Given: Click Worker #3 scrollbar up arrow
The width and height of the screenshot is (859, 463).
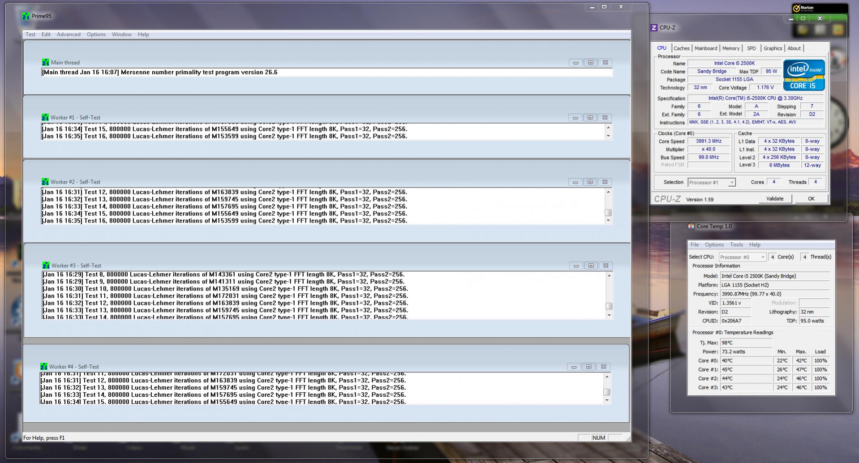Looking at the screenshot, I should [x=609, y=275].
